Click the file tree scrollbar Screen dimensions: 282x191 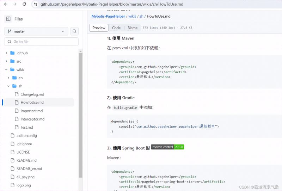pos(81,115)
